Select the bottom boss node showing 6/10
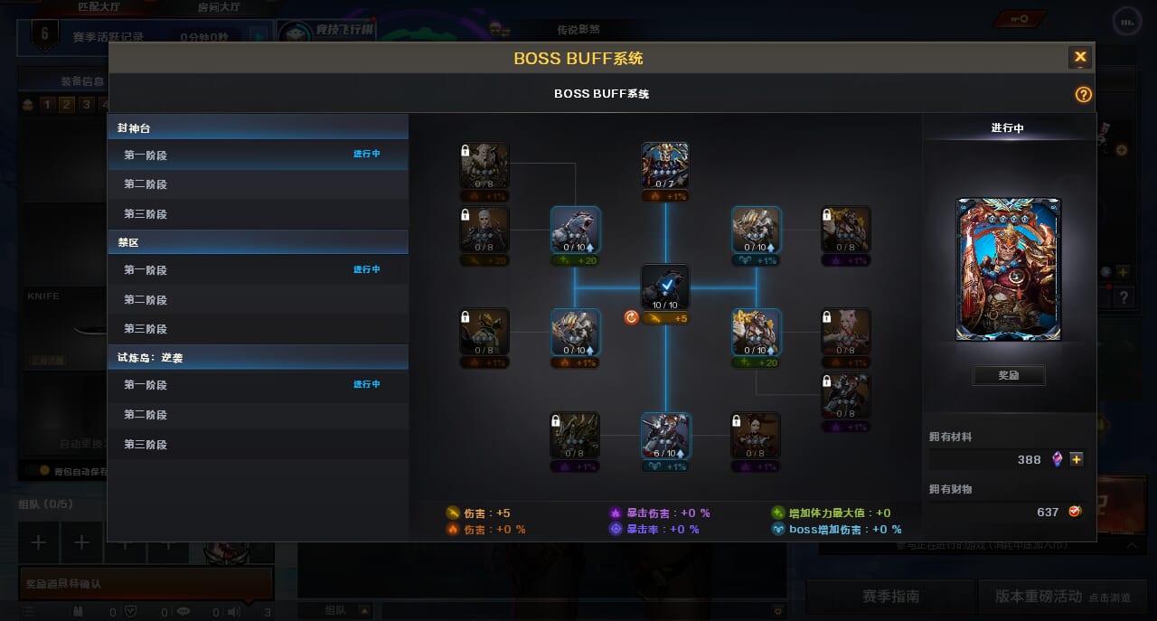This screenshot has width=1157, height=621. coord(665,437)
